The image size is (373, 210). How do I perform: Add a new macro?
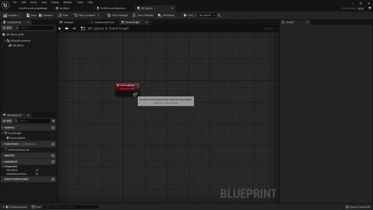pos(53,156)
